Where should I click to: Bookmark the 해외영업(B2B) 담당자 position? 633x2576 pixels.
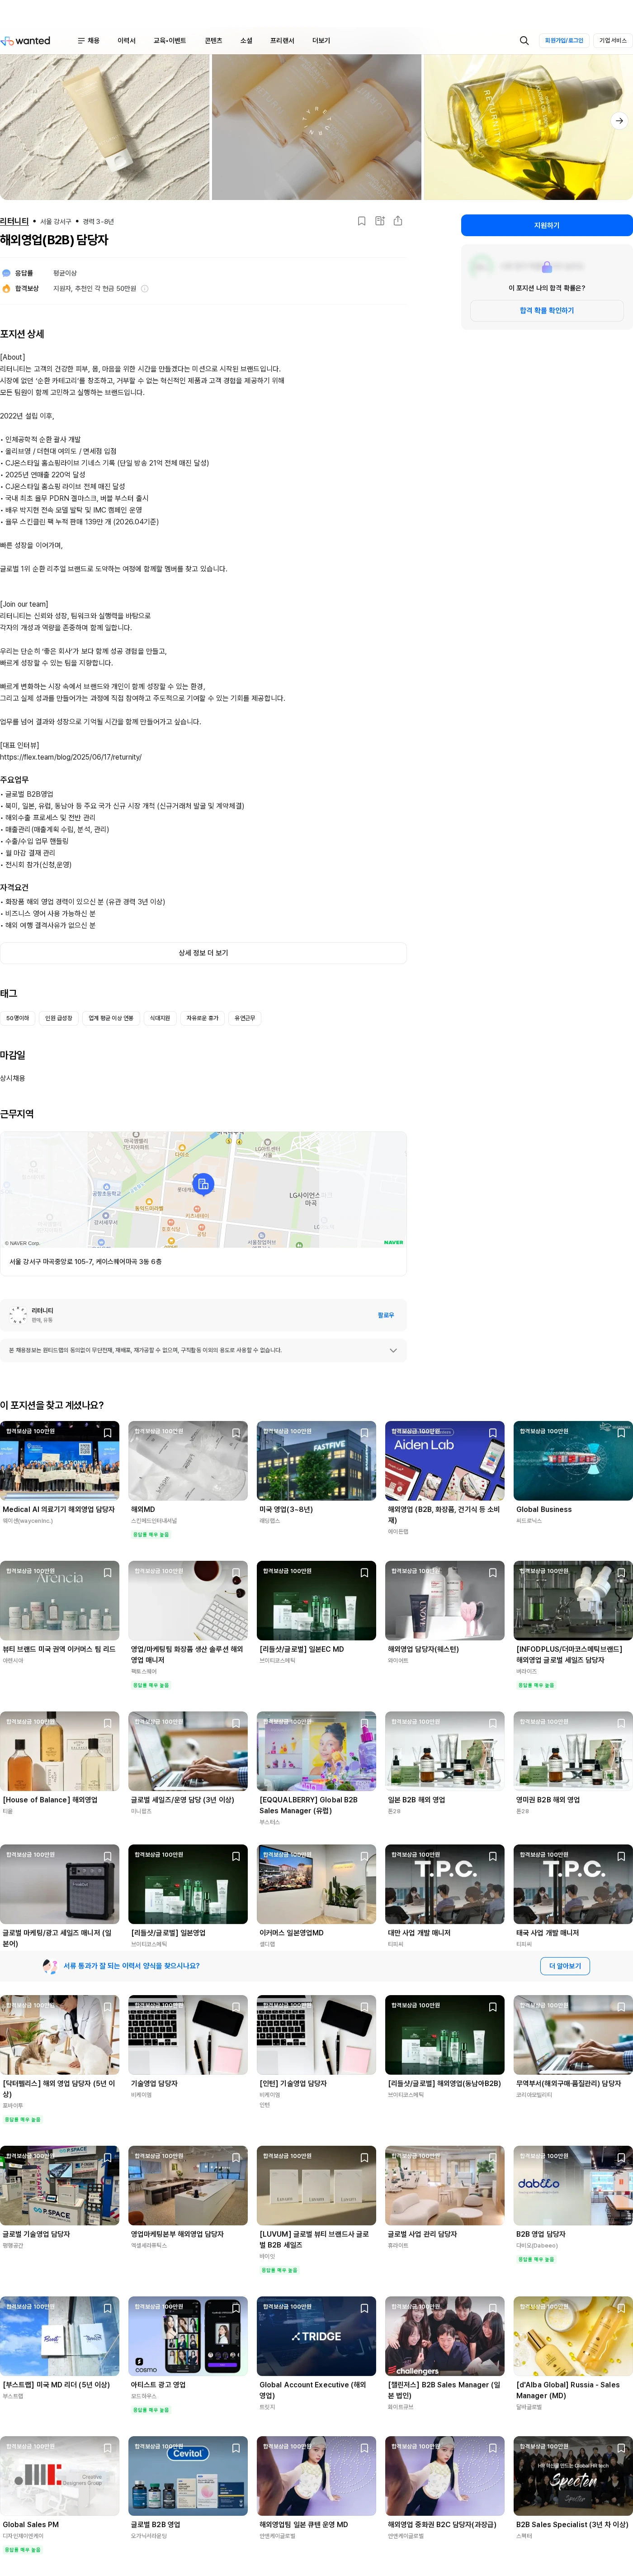click(x=362, y=221)
